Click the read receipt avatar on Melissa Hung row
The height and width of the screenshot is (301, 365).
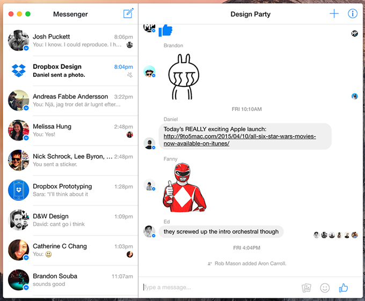[130, 135]
